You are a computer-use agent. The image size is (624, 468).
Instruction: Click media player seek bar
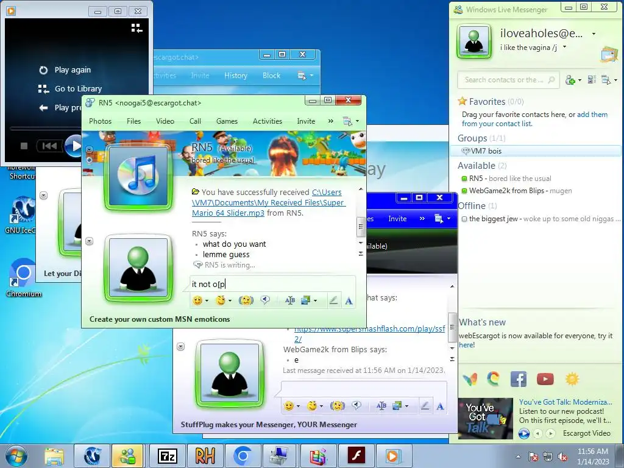coord(46,129)
